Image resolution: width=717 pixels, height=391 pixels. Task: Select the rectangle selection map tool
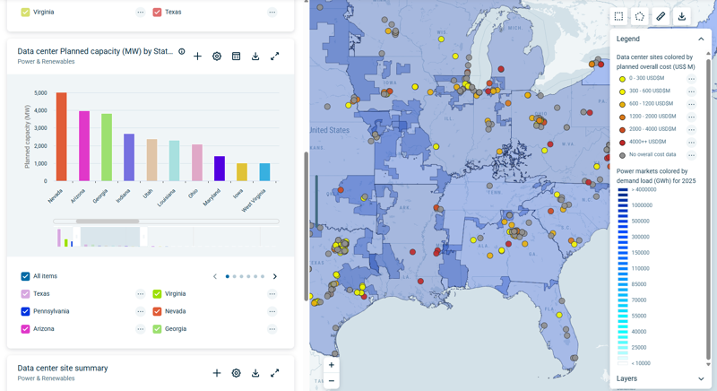point(618,16)
